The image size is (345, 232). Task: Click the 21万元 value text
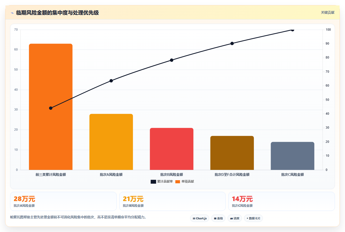[x=133, y=199]
